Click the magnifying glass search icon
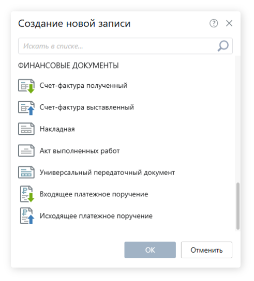The height and width of the screenshot is (281, 254). tap(223, 46)
